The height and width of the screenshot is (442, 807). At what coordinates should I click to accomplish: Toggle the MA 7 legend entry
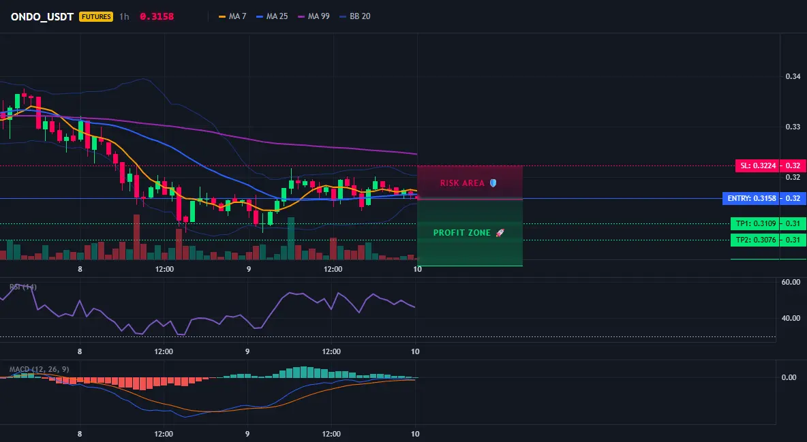click(x=232, y=16)
